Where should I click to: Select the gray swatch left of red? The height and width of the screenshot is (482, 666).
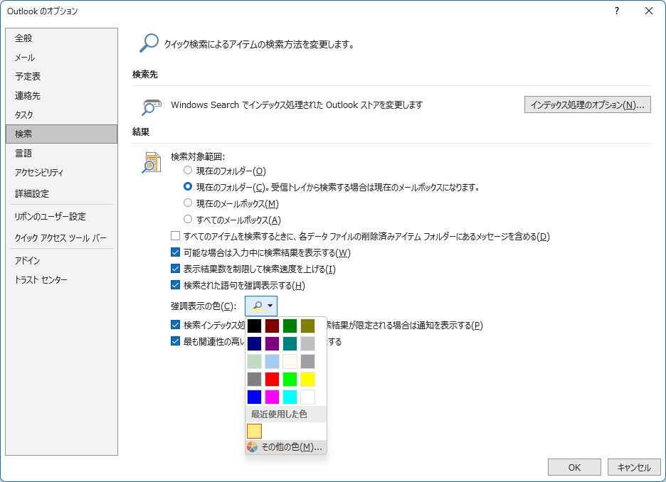[x=255, y=380]
